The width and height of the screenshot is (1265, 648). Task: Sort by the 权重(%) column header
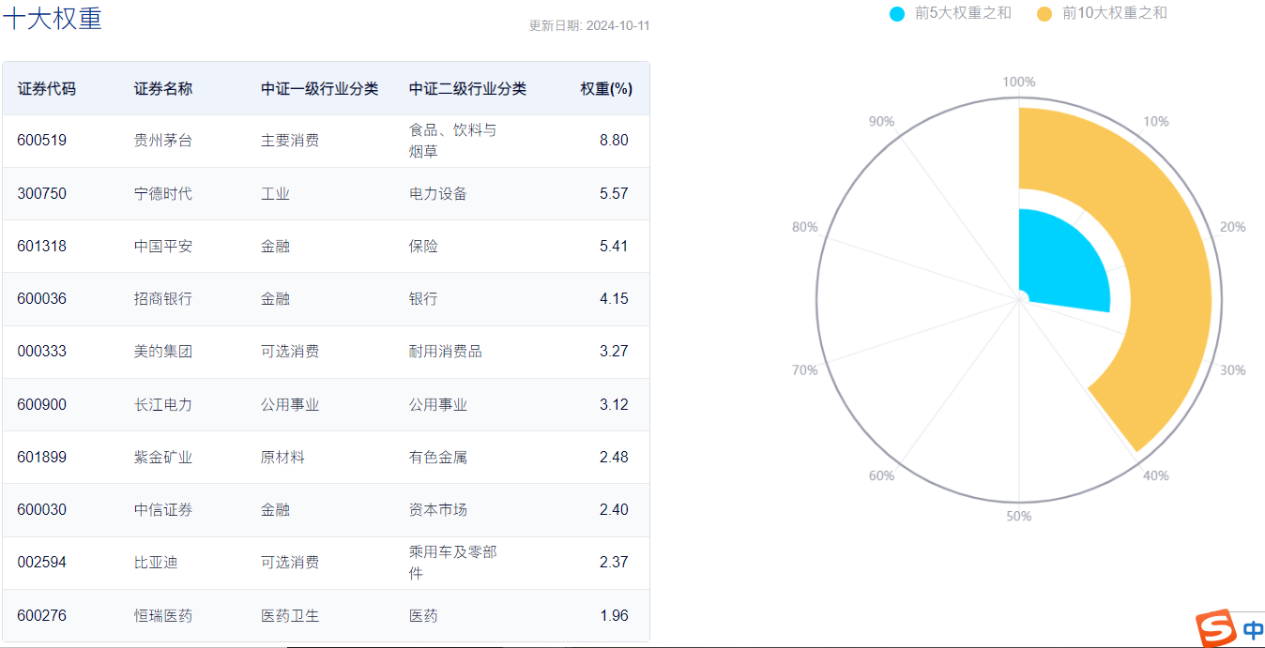click(x=605, y=89)
